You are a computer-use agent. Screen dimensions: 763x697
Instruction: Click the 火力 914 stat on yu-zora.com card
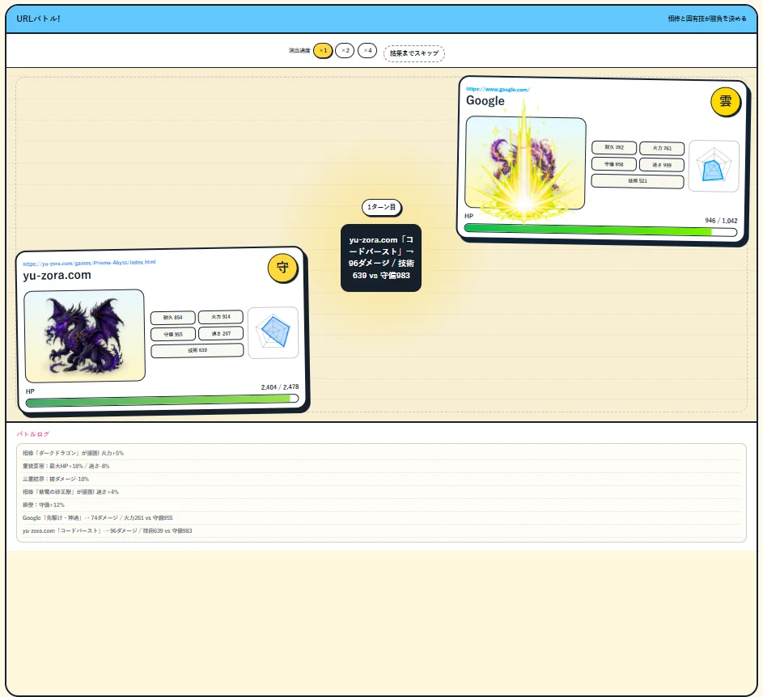[x=221, y=317]
